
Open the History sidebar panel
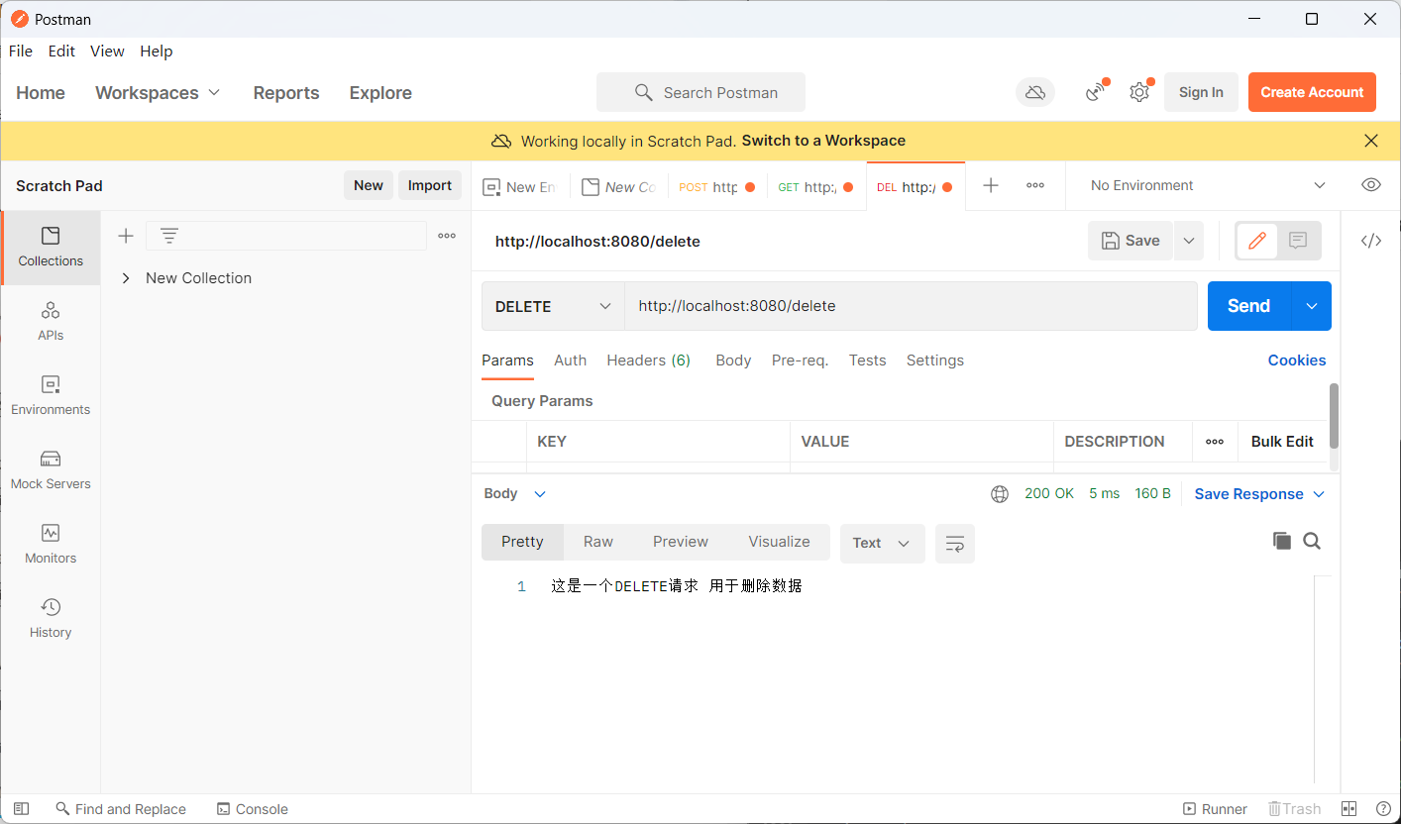[x=51, y=619]
